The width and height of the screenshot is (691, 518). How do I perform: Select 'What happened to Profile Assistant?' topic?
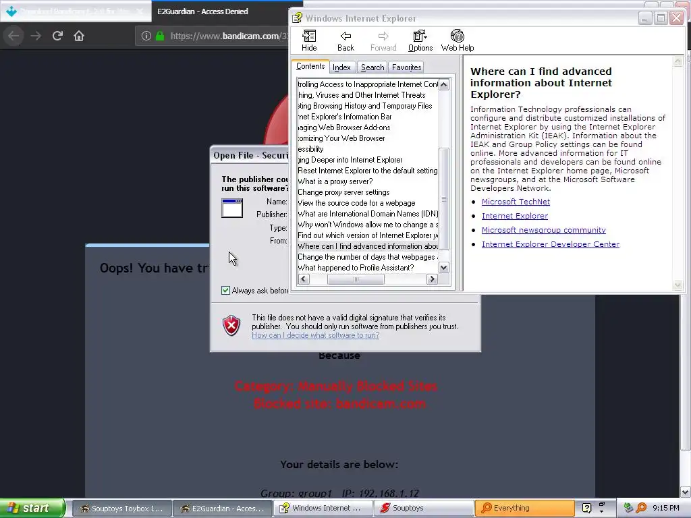[x=356, y=268]
